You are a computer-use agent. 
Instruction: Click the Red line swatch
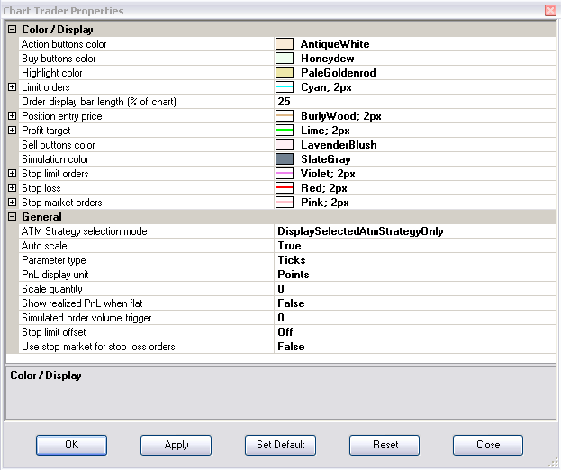[285, 188]
